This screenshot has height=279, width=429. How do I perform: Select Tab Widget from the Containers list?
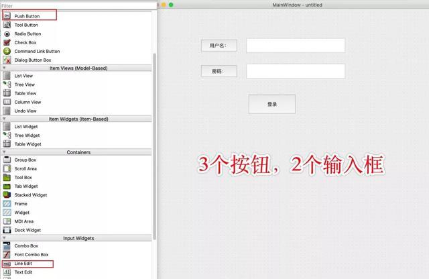pos(26,186)
